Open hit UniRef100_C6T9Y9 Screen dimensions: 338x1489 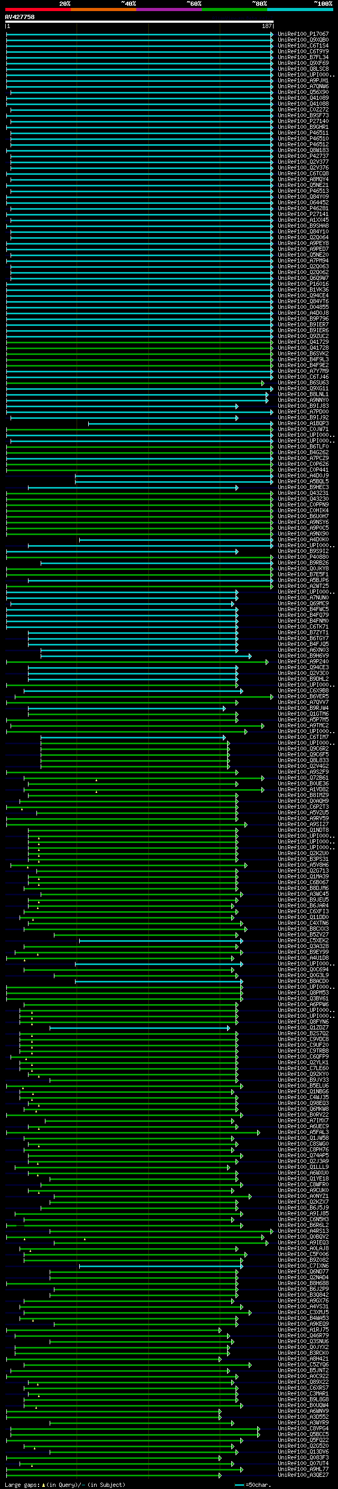[x=303, y=51]
